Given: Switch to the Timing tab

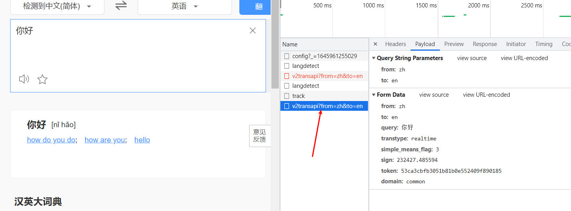Looking at the screenshot, I should click(x=544, y=44).
